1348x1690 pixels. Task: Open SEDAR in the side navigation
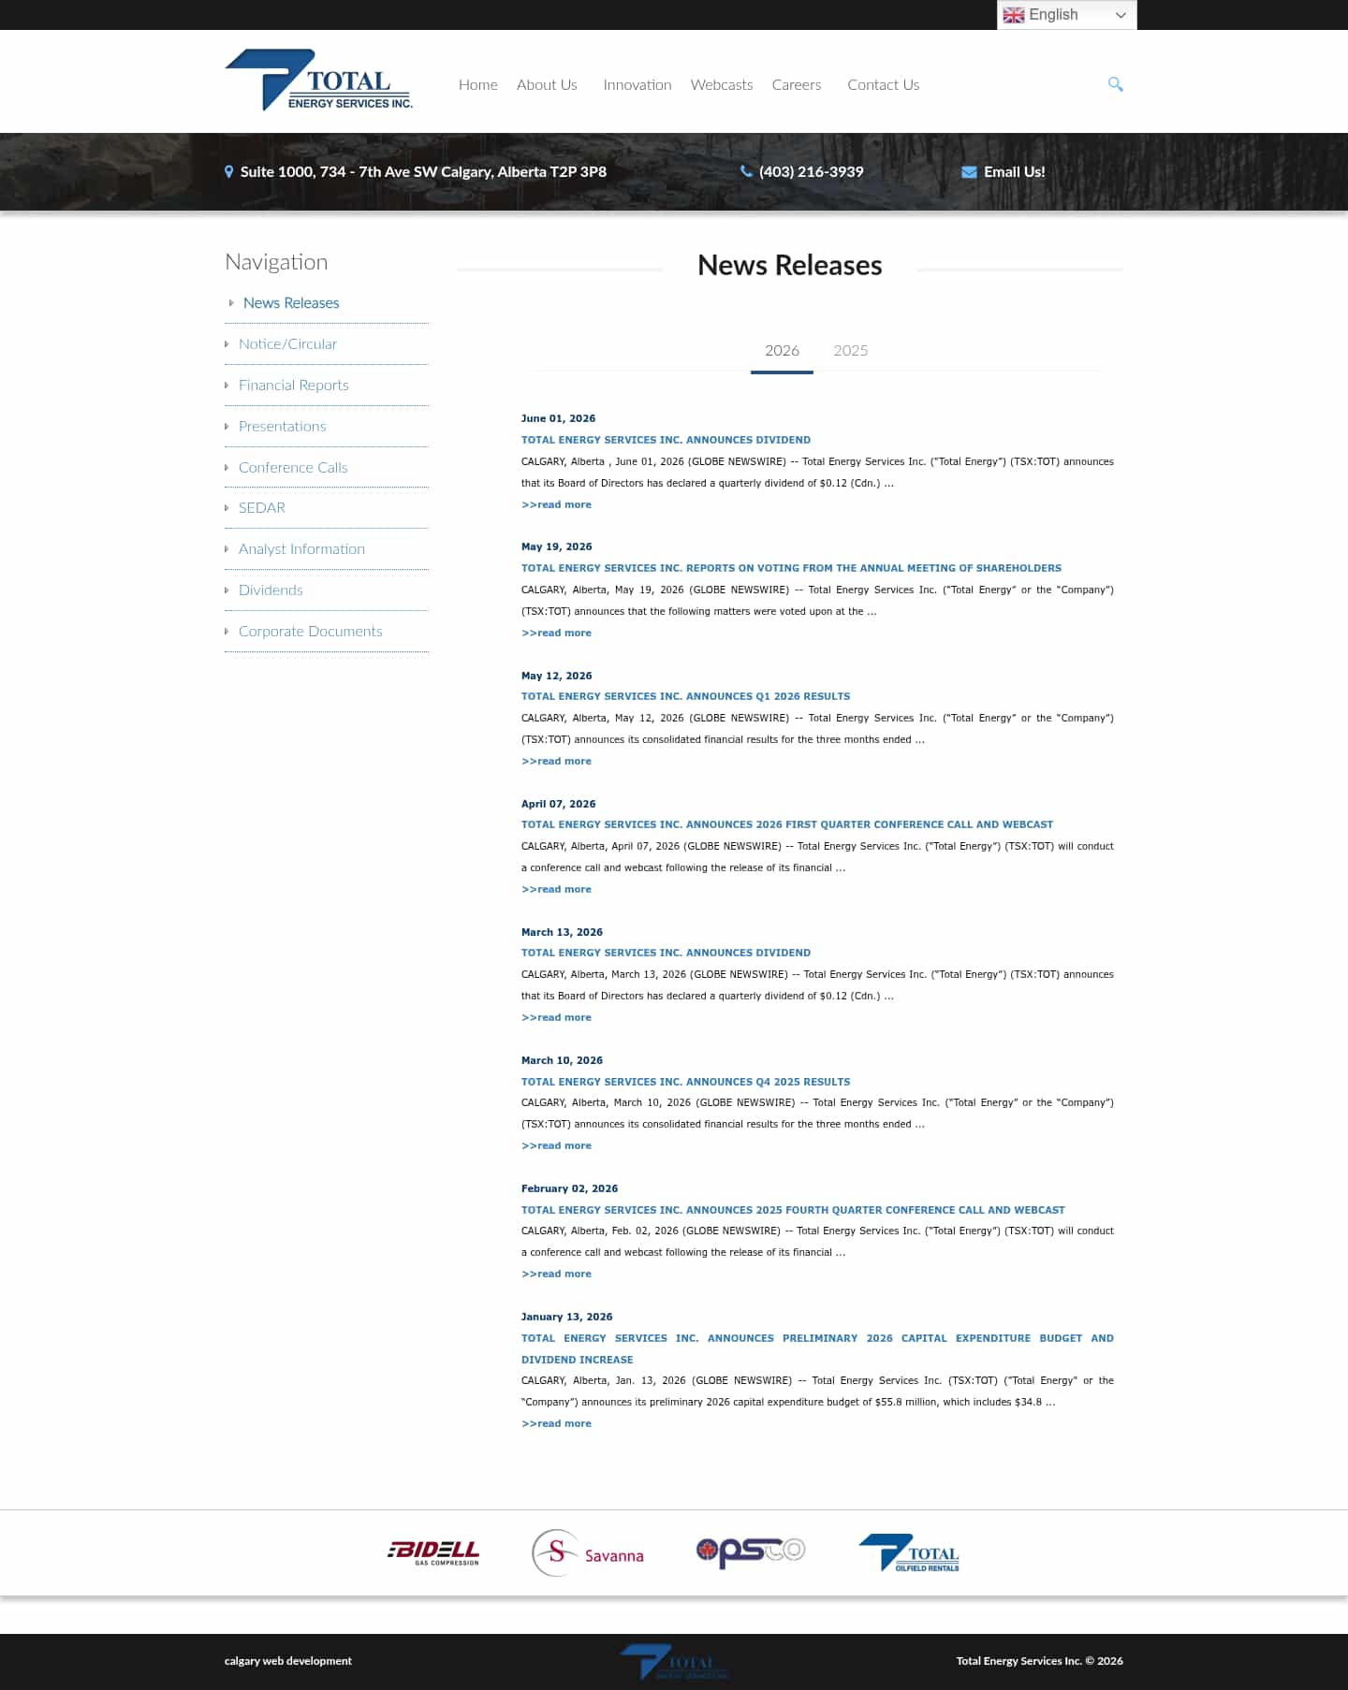(262, 508)
